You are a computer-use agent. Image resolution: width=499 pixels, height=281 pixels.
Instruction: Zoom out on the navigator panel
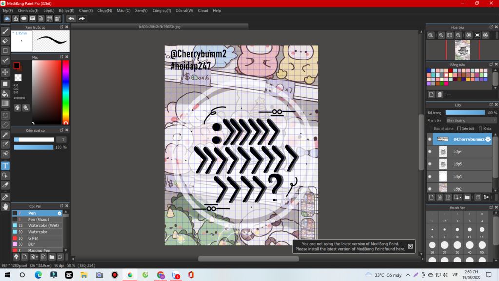[458, 35]
